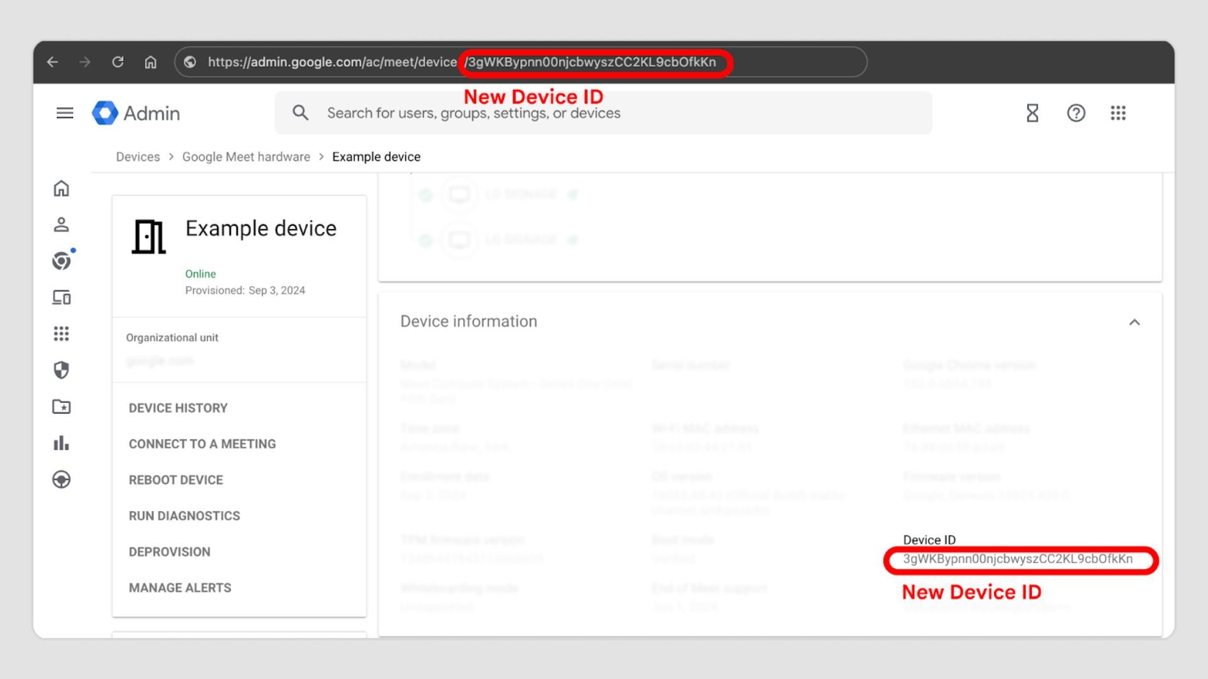The width and height of the screenshot is (1208, 679).
Task: Open the Google apps grid launcher
Action: pos(1118,113)
